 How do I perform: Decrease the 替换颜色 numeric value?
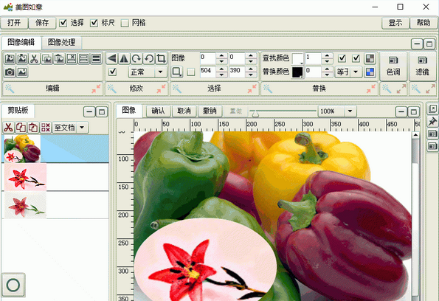(327, 75)
